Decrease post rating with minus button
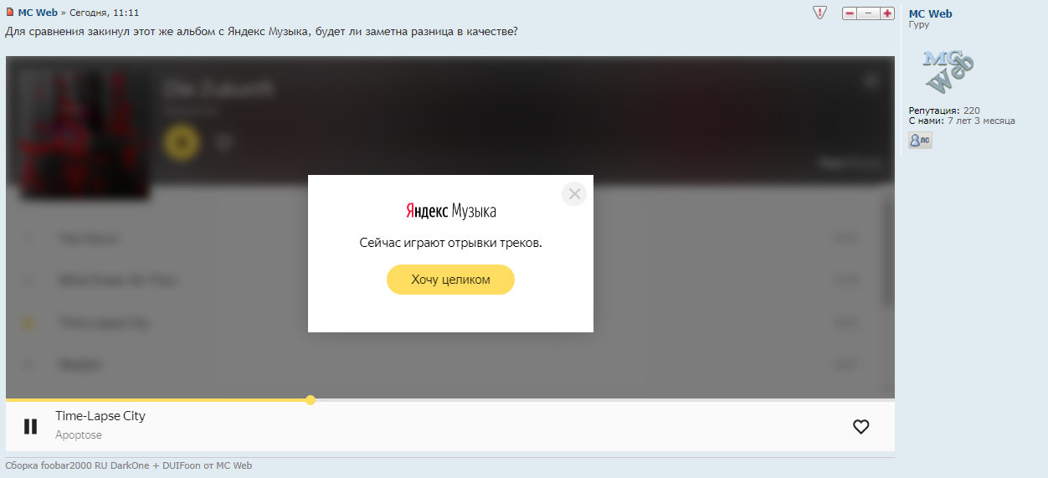 (850, 13)
